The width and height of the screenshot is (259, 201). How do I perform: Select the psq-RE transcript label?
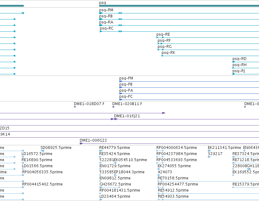click(x=163, y=34)
